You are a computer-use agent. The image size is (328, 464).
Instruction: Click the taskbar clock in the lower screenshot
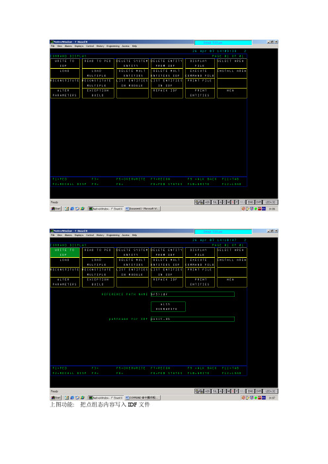[272, 398]
